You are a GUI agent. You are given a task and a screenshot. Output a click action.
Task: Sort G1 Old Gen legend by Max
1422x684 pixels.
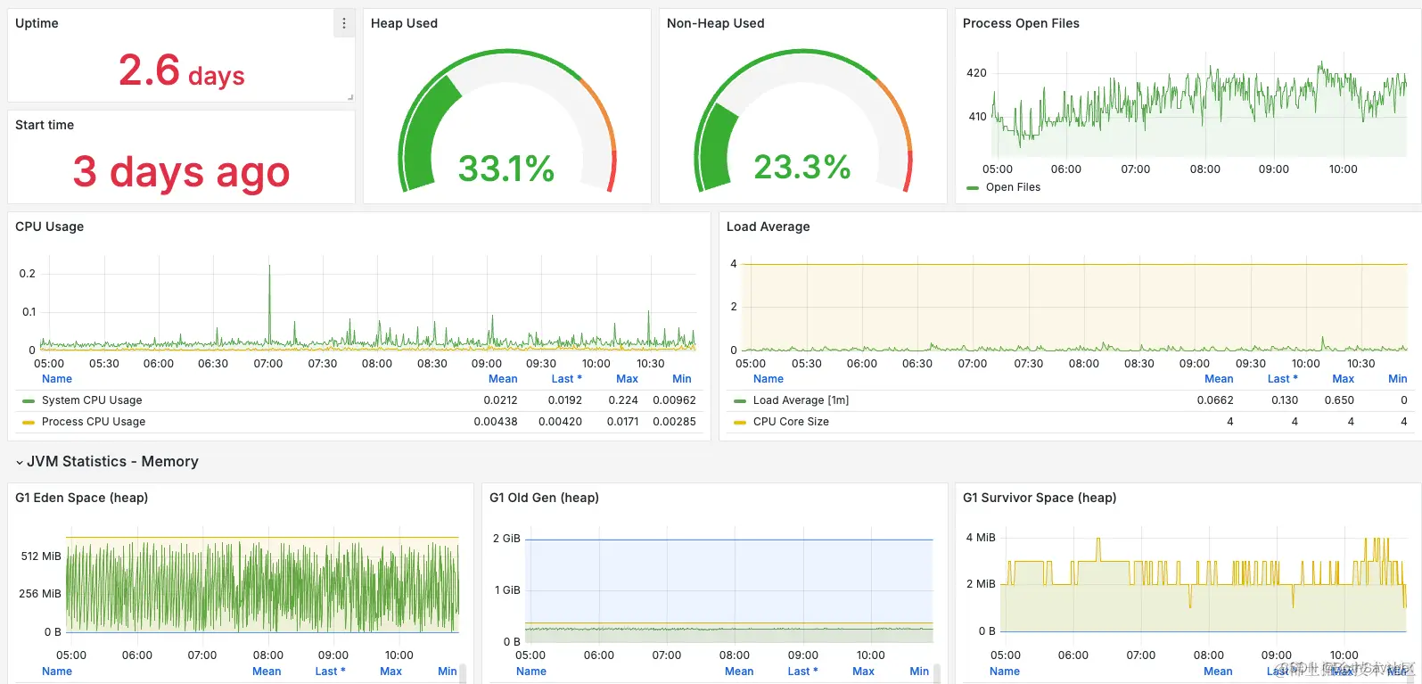coord(863,672)
